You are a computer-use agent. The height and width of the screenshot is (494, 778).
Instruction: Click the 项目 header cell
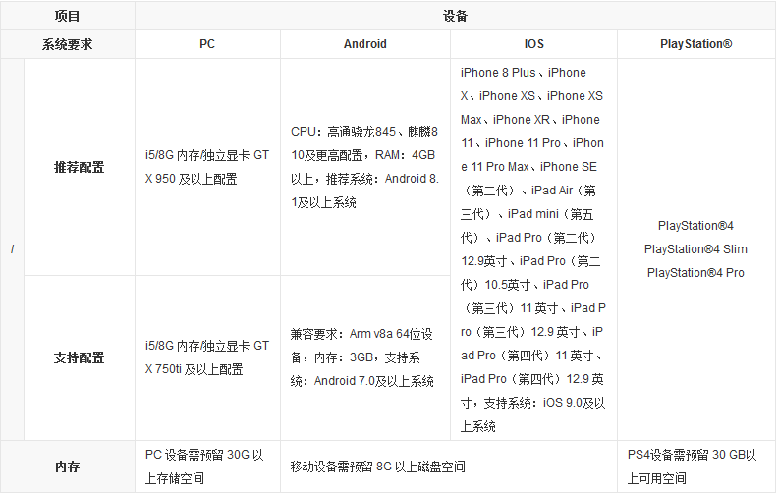[68, 16]
